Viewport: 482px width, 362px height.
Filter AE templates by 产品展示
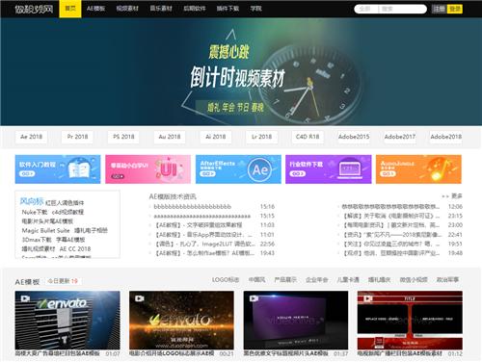tap(285, 280)
